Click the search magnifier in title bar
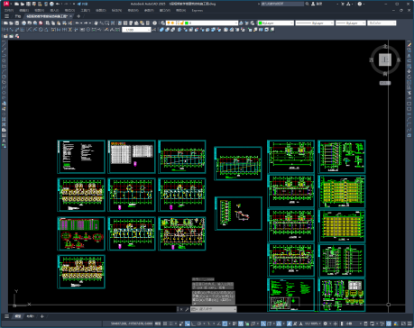This screenshot has width=414, height=328. click(x=307, y=4)
